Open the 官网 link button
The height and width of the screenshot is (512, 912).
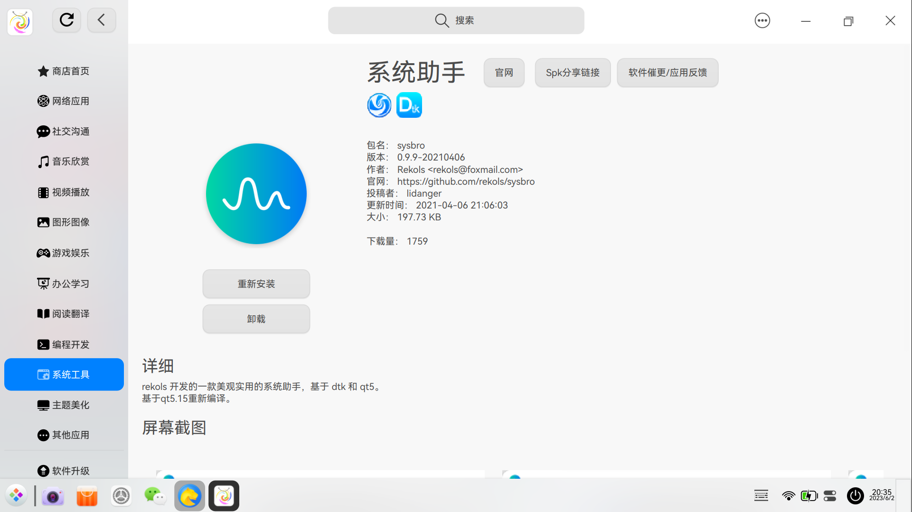(x=504, y=72)
